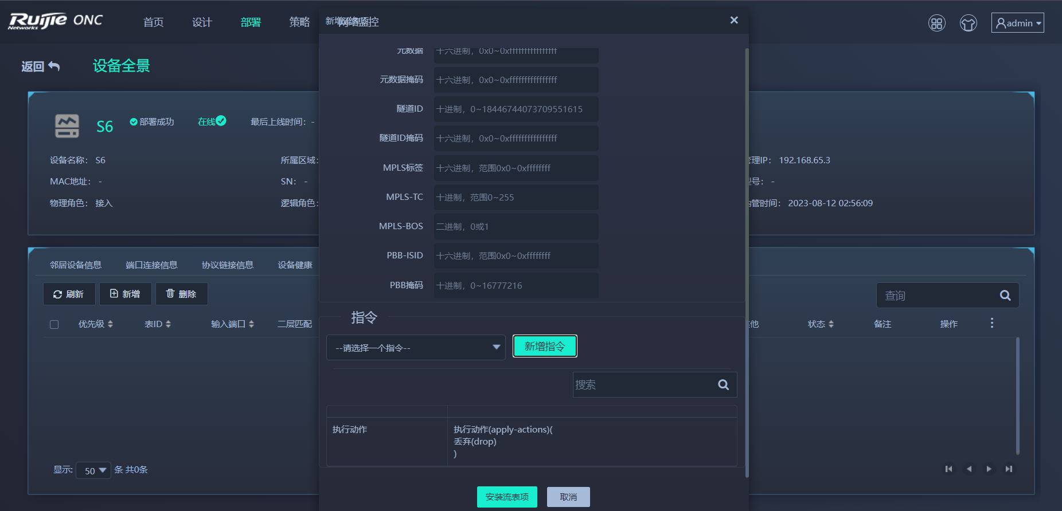Open the apps grid icon

coord(937,23)
